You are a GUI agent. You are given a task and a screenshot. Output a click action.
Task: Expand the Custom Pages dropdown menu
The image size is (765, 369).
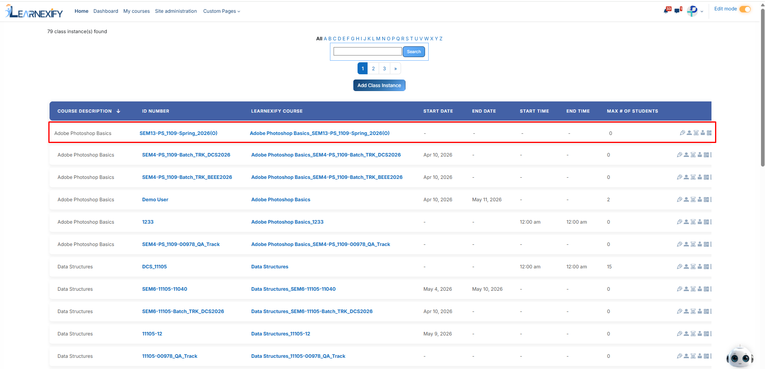click(222, 11)
